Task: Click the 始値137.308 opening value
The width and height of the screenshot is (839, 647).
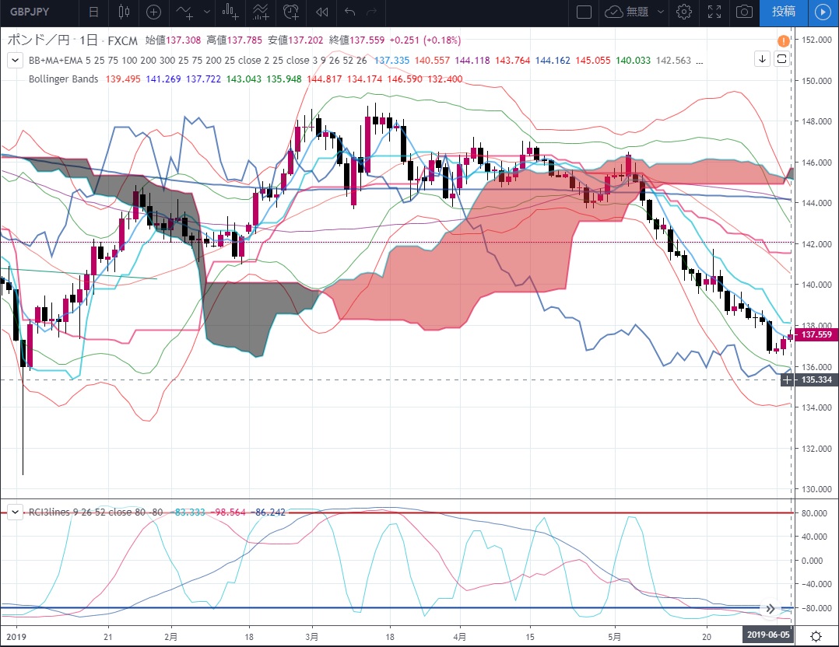Action: 174,40
